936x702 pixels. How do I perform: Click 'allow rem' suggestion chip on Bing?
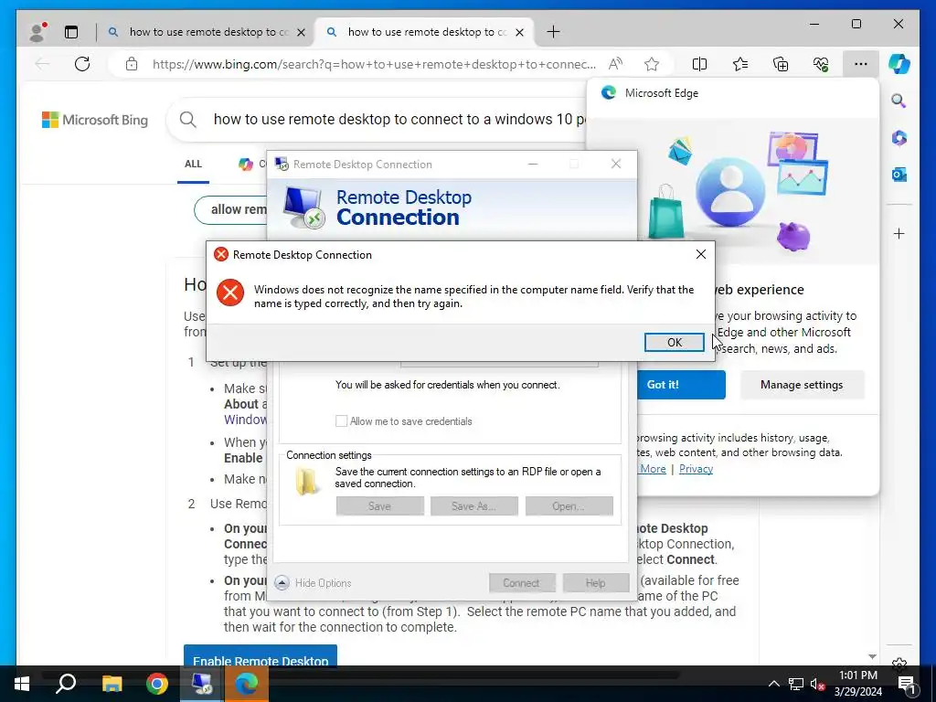(x=231, y=209)
